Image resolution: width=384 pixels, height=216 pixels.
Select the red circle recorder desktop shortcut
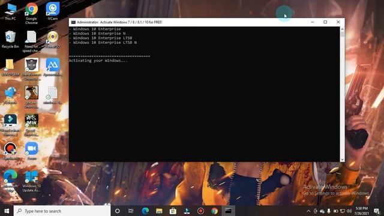[10, 151]
